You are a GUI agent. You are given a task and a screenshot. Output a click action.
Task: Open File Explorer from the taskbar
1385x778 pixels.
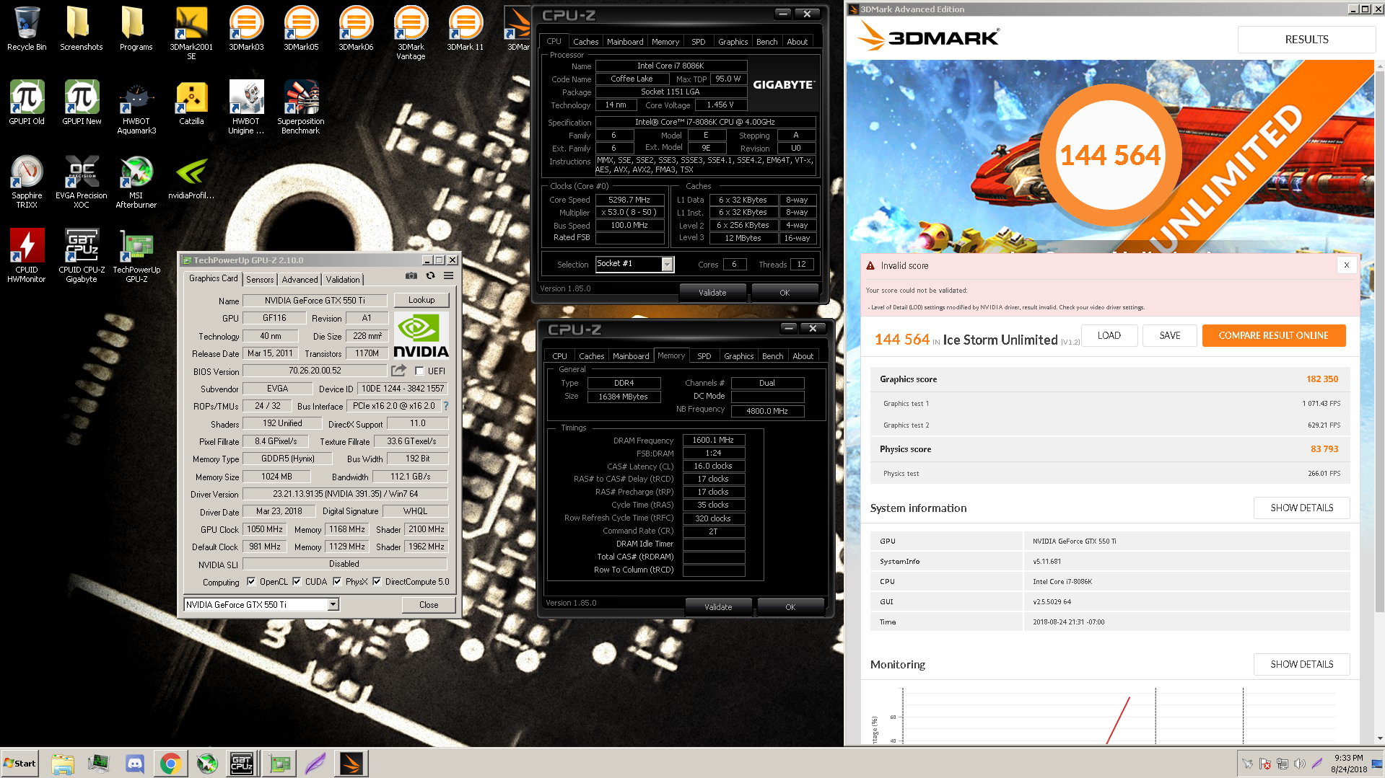tap(63, 764)
